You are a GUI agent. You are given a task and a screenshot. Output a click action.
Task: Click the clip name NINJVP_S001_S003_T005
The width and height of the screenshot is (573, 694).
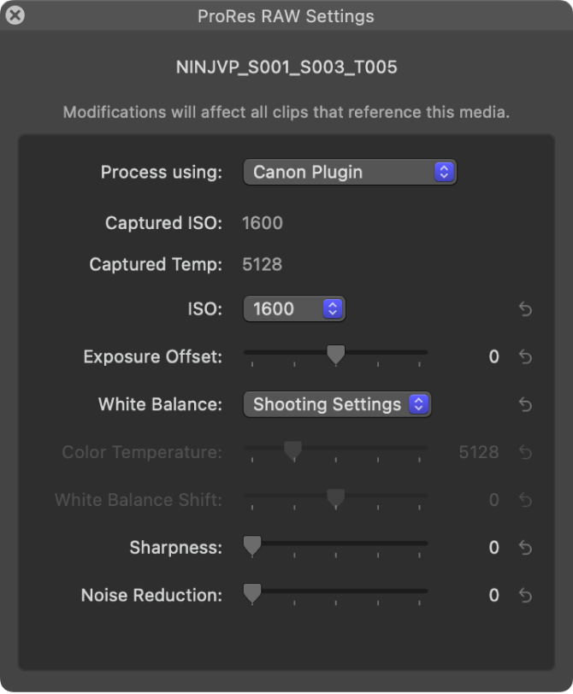pyautogui.click(x=286, y=68)
